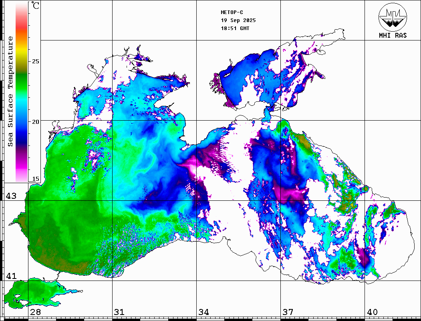This screenshot has height=321, width=421.
Task: Click the MHI RAS logo emblem
Action: click(x=392, y=17)
